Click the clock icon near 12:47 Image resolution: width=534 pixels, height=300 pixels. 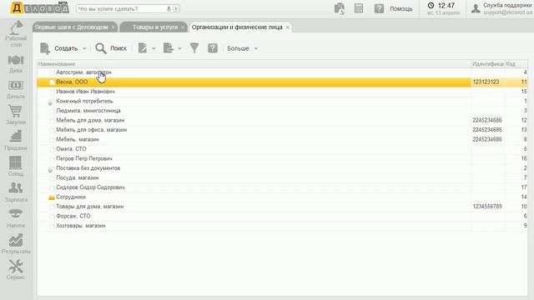point(431,6)
